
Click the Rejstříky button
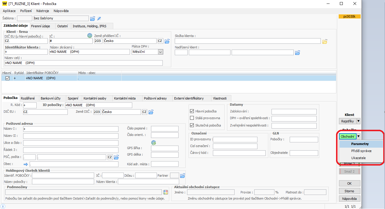(347, 121)
